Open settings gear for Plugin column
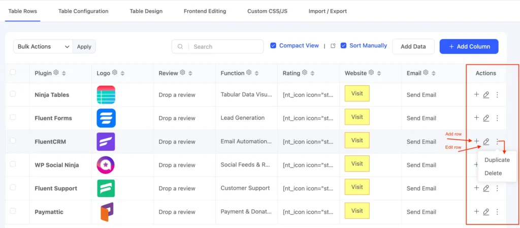 pos(56,72)
